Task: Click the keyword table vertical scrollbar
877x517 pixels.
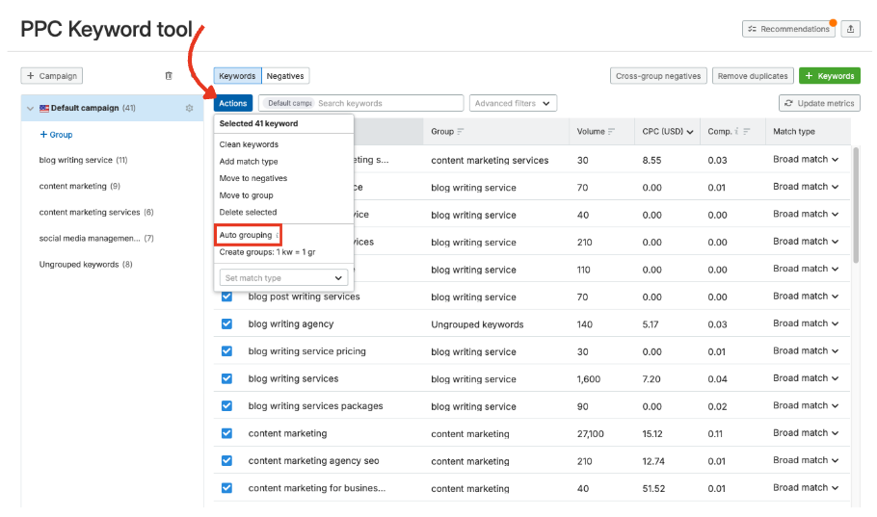Action: coord(857,205)
